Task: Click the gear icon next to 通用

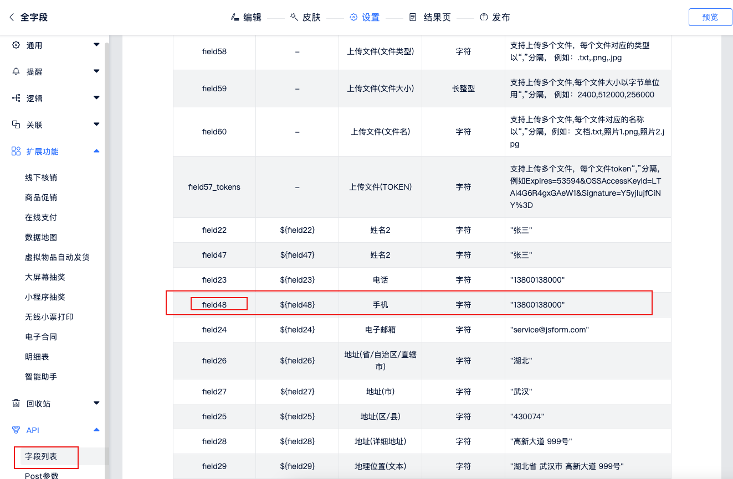Action: click(x=16, y=45)
